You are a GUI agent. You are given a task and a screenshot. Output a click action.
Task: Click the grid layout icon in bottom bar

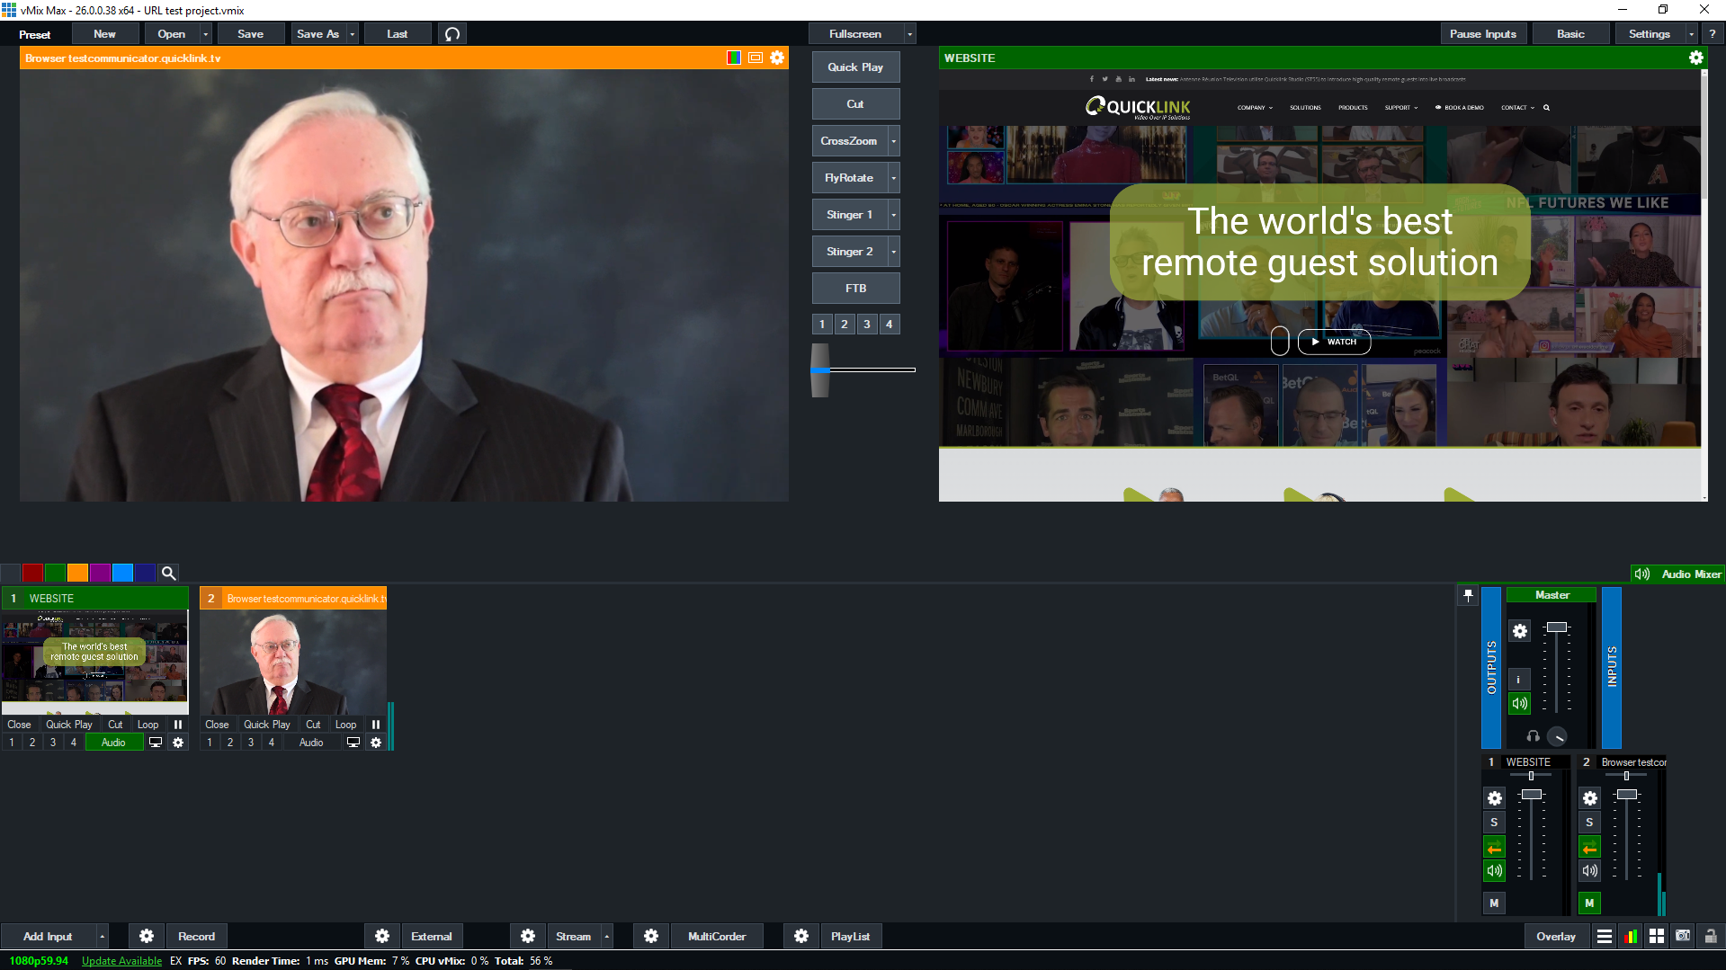1657,937
